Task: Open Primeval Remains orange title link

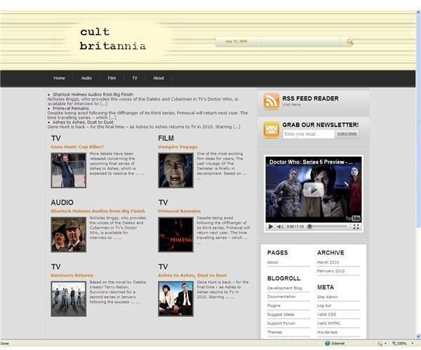Action: tap(179, 211)
